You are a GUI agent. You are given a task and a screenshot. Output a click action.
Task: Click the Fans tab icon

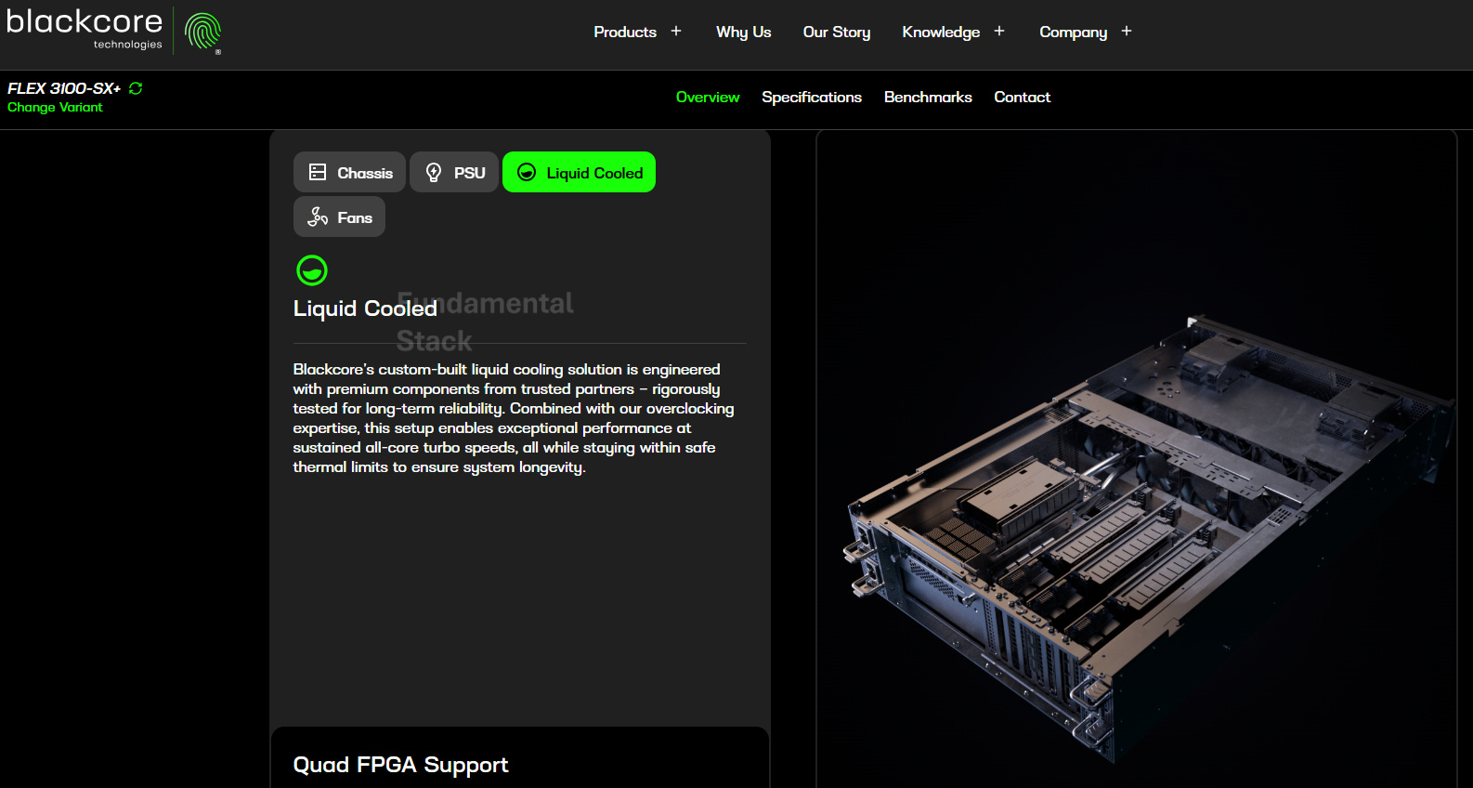[x=318, y=217]
